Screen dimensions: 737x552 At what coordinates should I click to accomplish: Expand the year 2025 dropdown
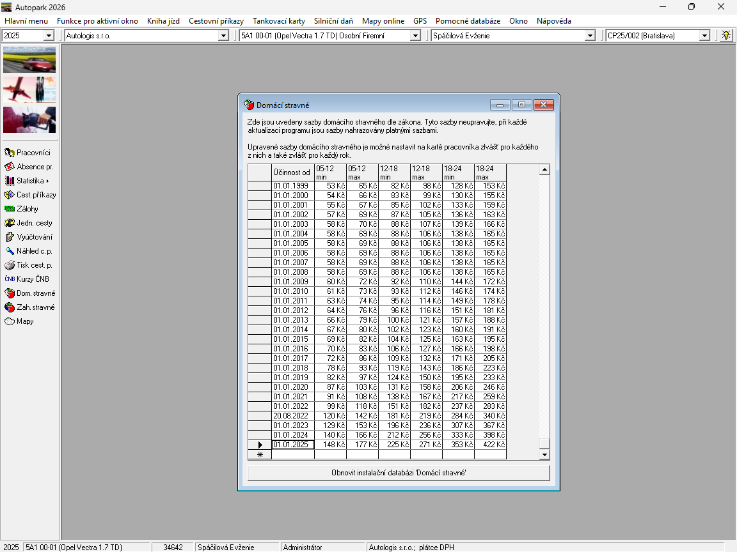(49, 36)
